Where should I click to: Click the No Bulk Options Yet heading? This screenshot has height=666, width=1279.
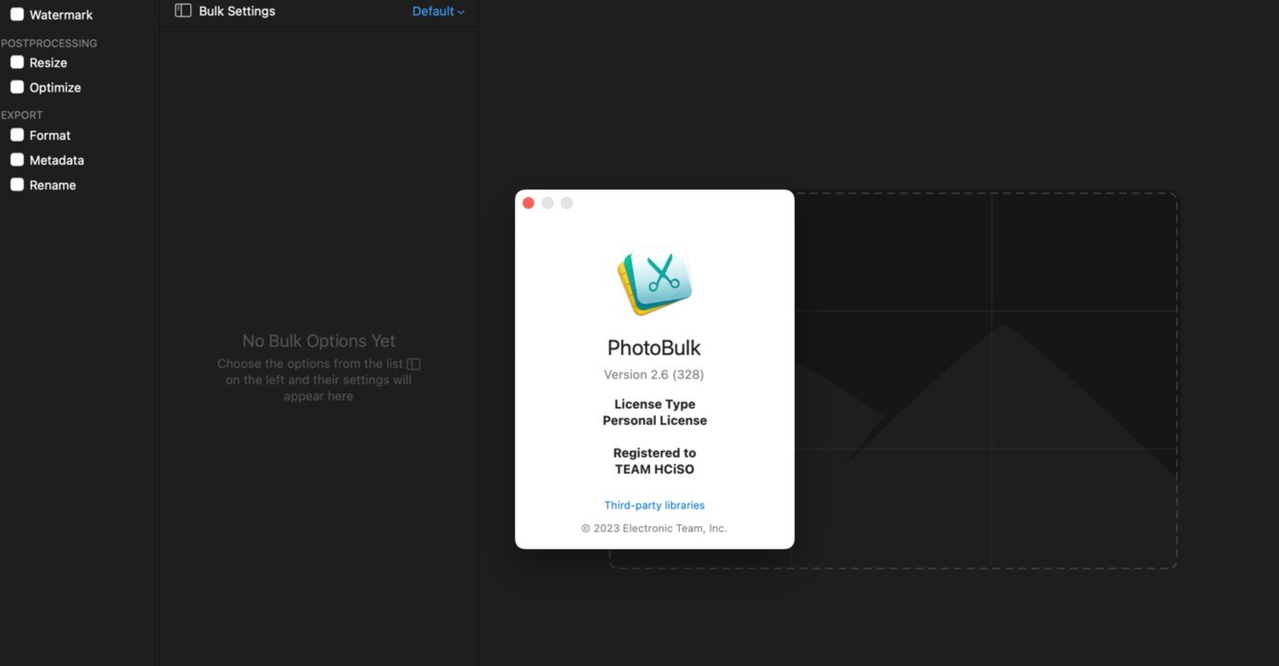[319, 341]
